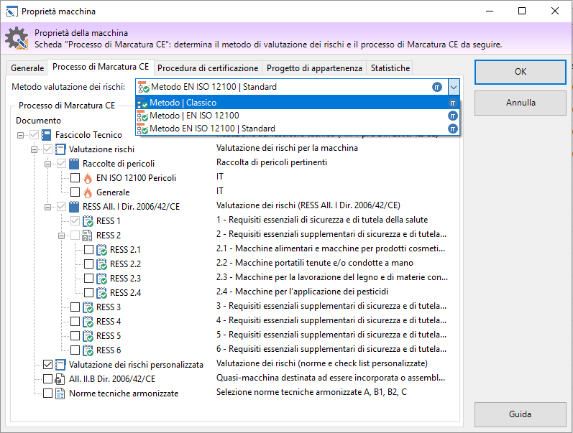Collapse the Raccolte di pericoli tree node

tap(47, 164)
